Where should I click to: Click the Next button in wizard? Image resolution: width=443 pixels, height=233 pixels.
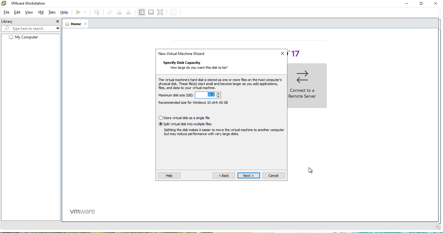click(249, 176)
